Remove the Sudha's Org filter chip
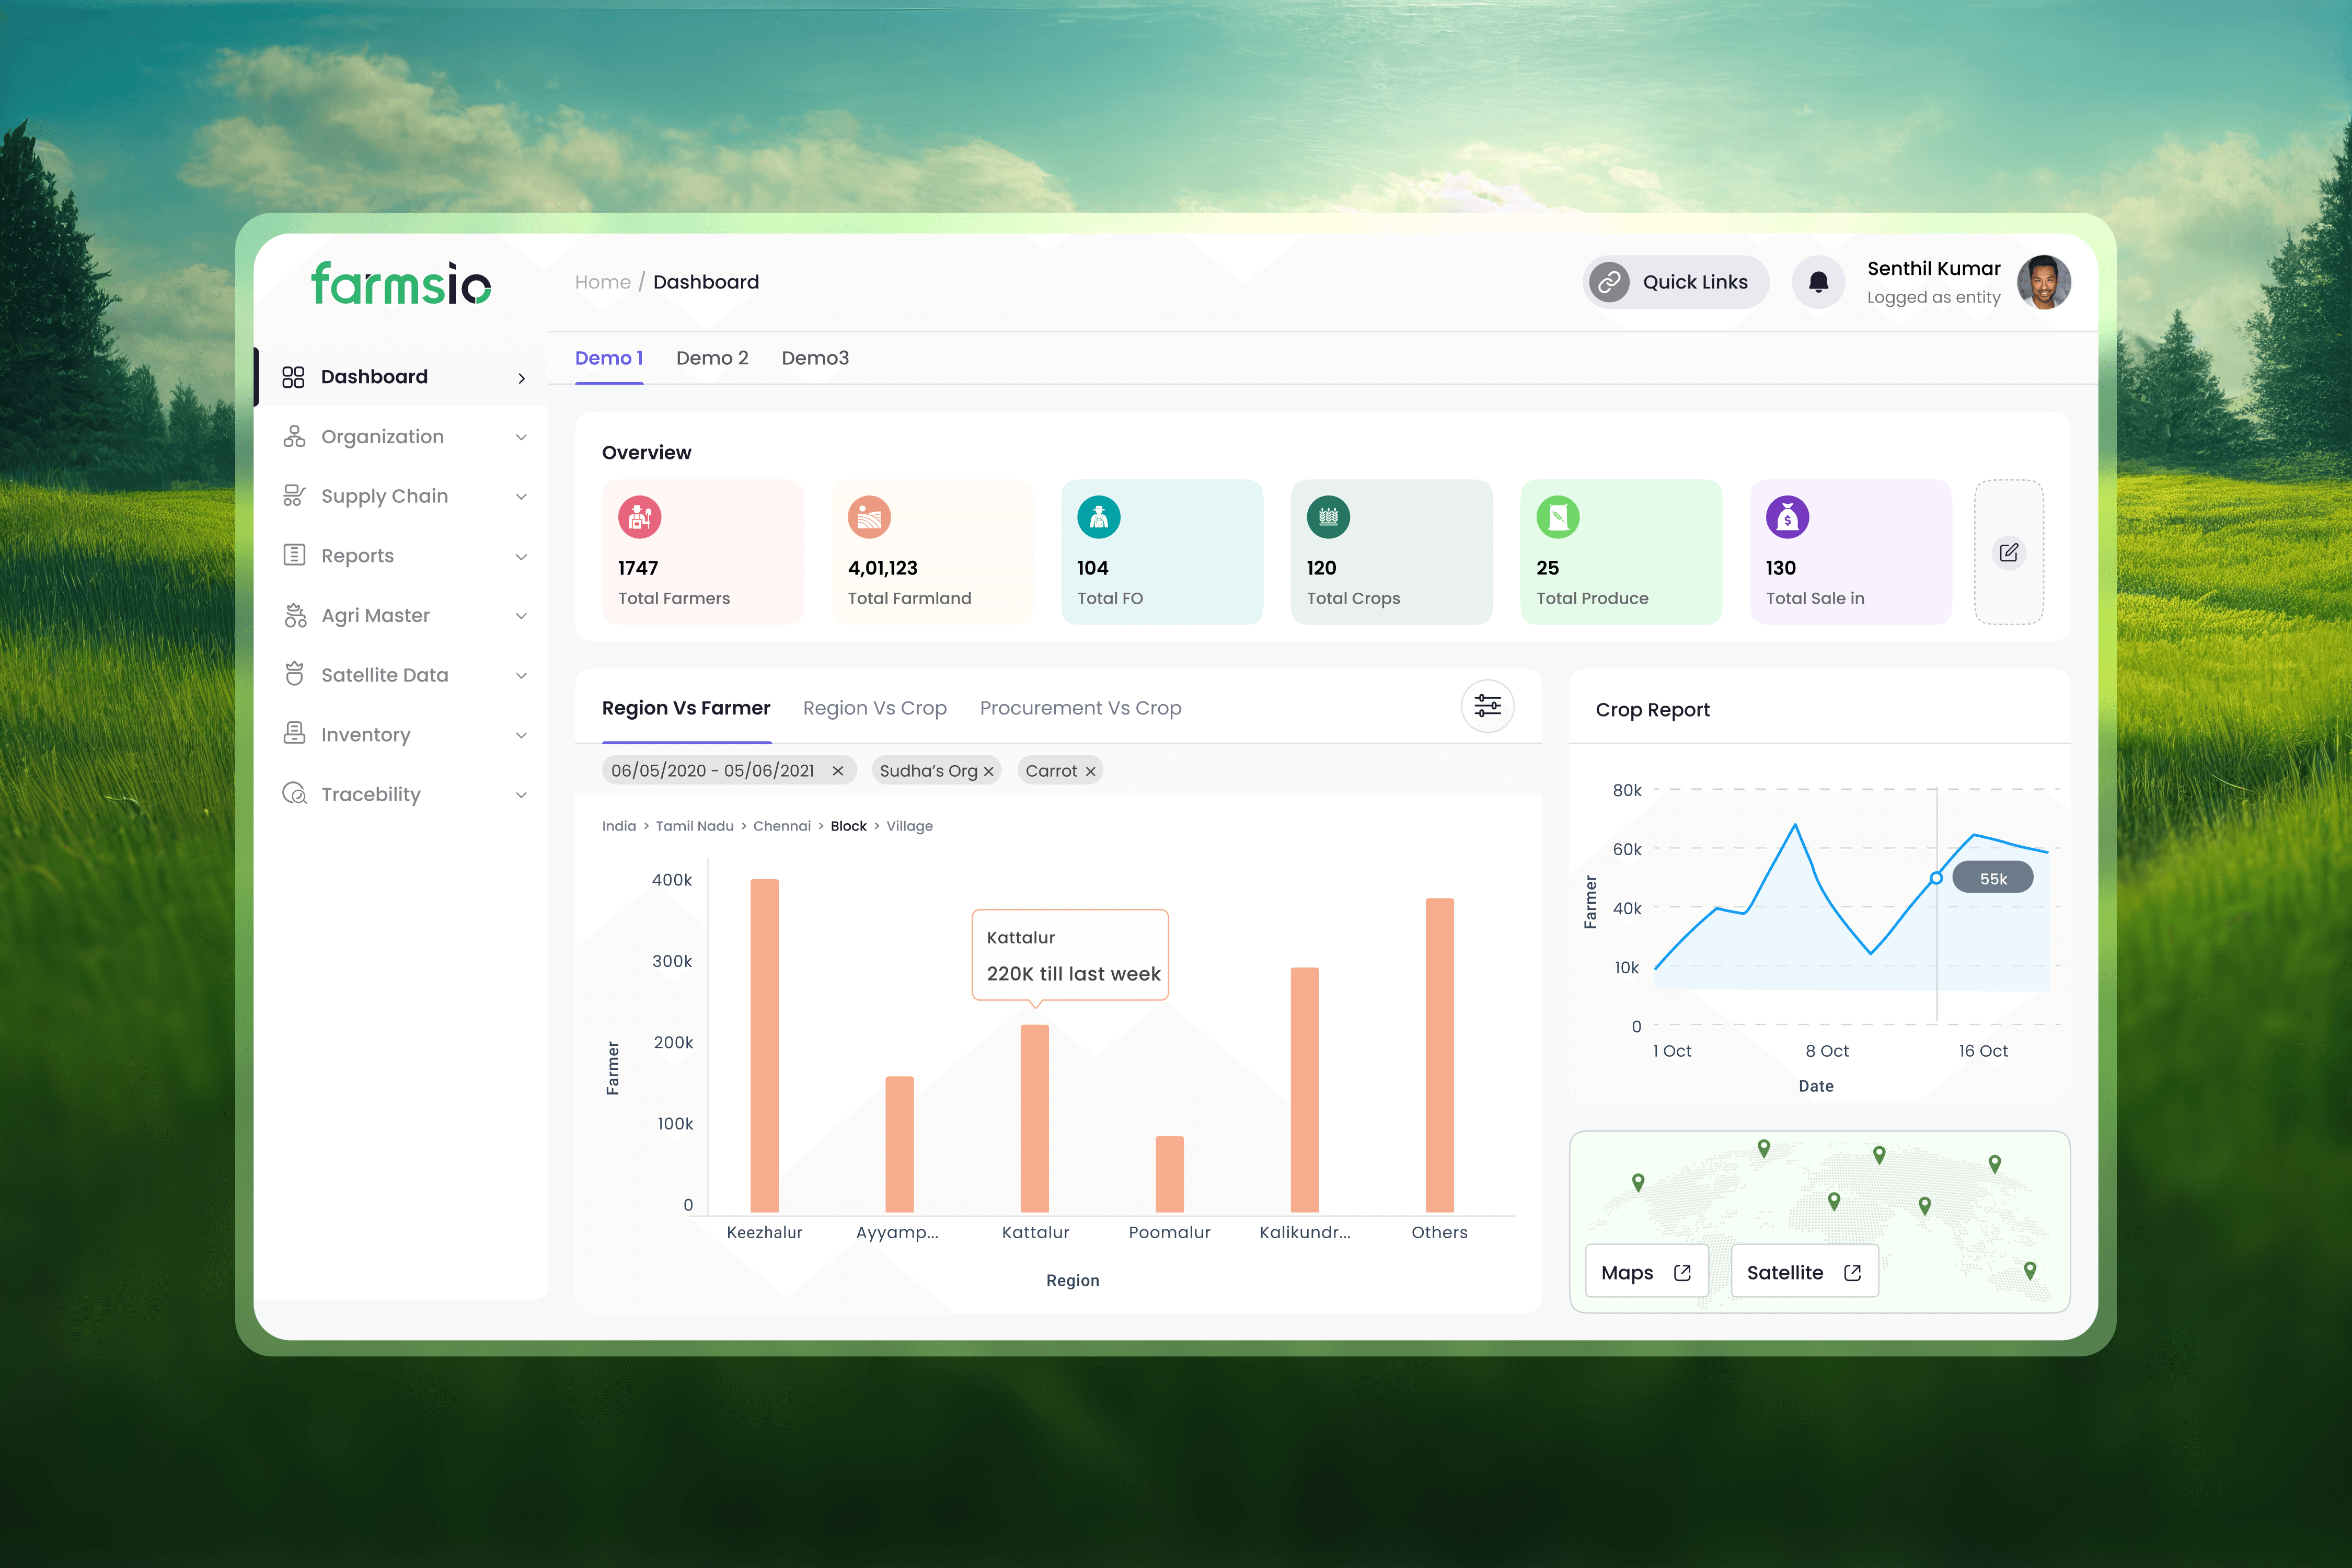This screenshot has height=1568, width=2352. (x=989, y=771)
